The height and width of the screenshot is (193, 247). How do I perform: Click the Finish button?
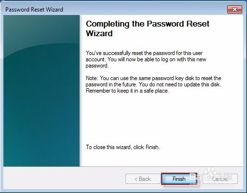179,179
